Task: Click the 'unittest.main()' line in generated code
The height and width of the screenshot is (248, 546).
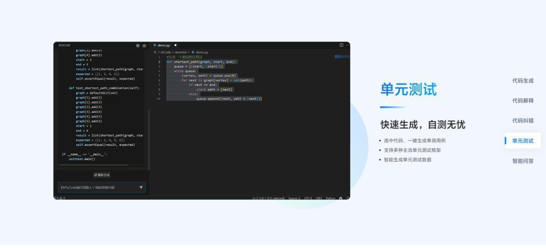Action: tap(82, 159)
